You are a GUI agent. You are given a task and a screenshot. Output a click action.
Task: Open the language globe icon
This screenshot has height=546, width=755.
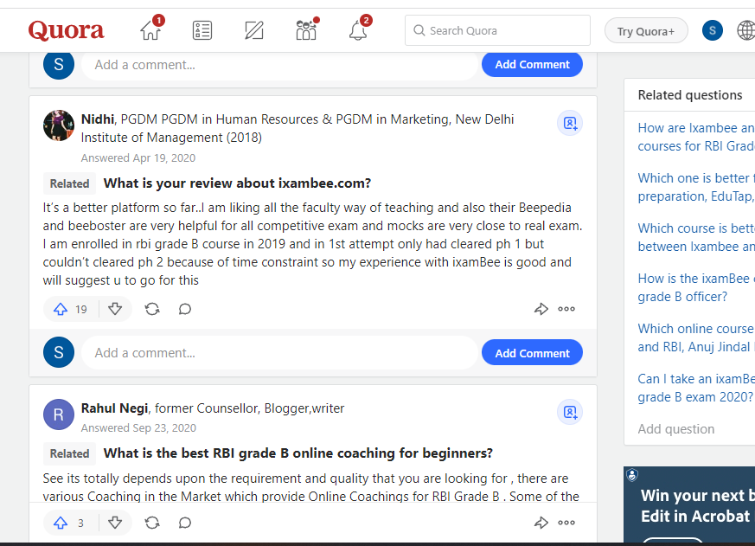coord(745,30)
